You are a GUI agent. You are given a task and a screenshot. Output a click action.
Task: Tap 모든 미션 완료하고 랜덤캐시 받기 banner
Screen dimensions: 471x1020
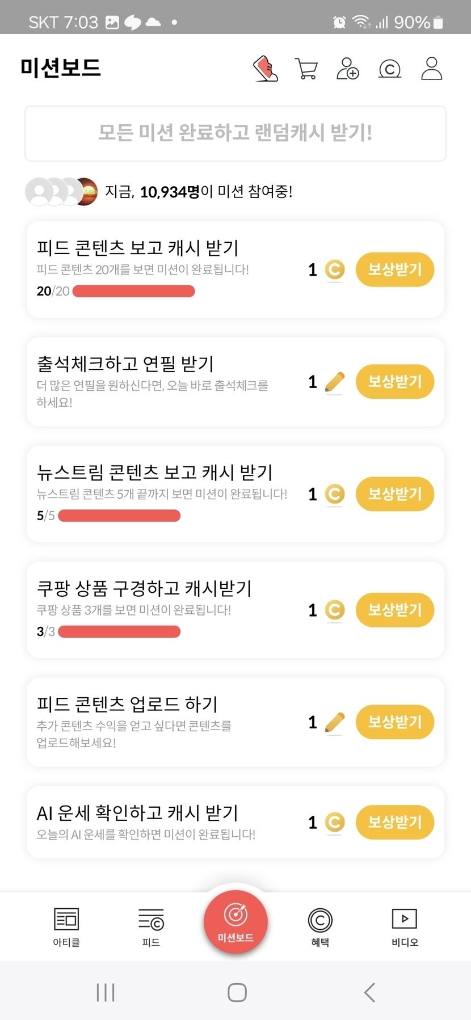pos(235,133)
